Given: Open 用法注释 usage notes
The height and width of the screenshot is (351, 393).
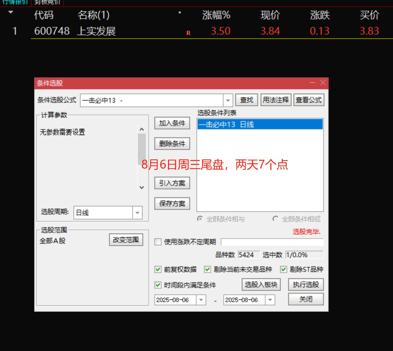Looking at the screenshot, I should coord(276,100).
